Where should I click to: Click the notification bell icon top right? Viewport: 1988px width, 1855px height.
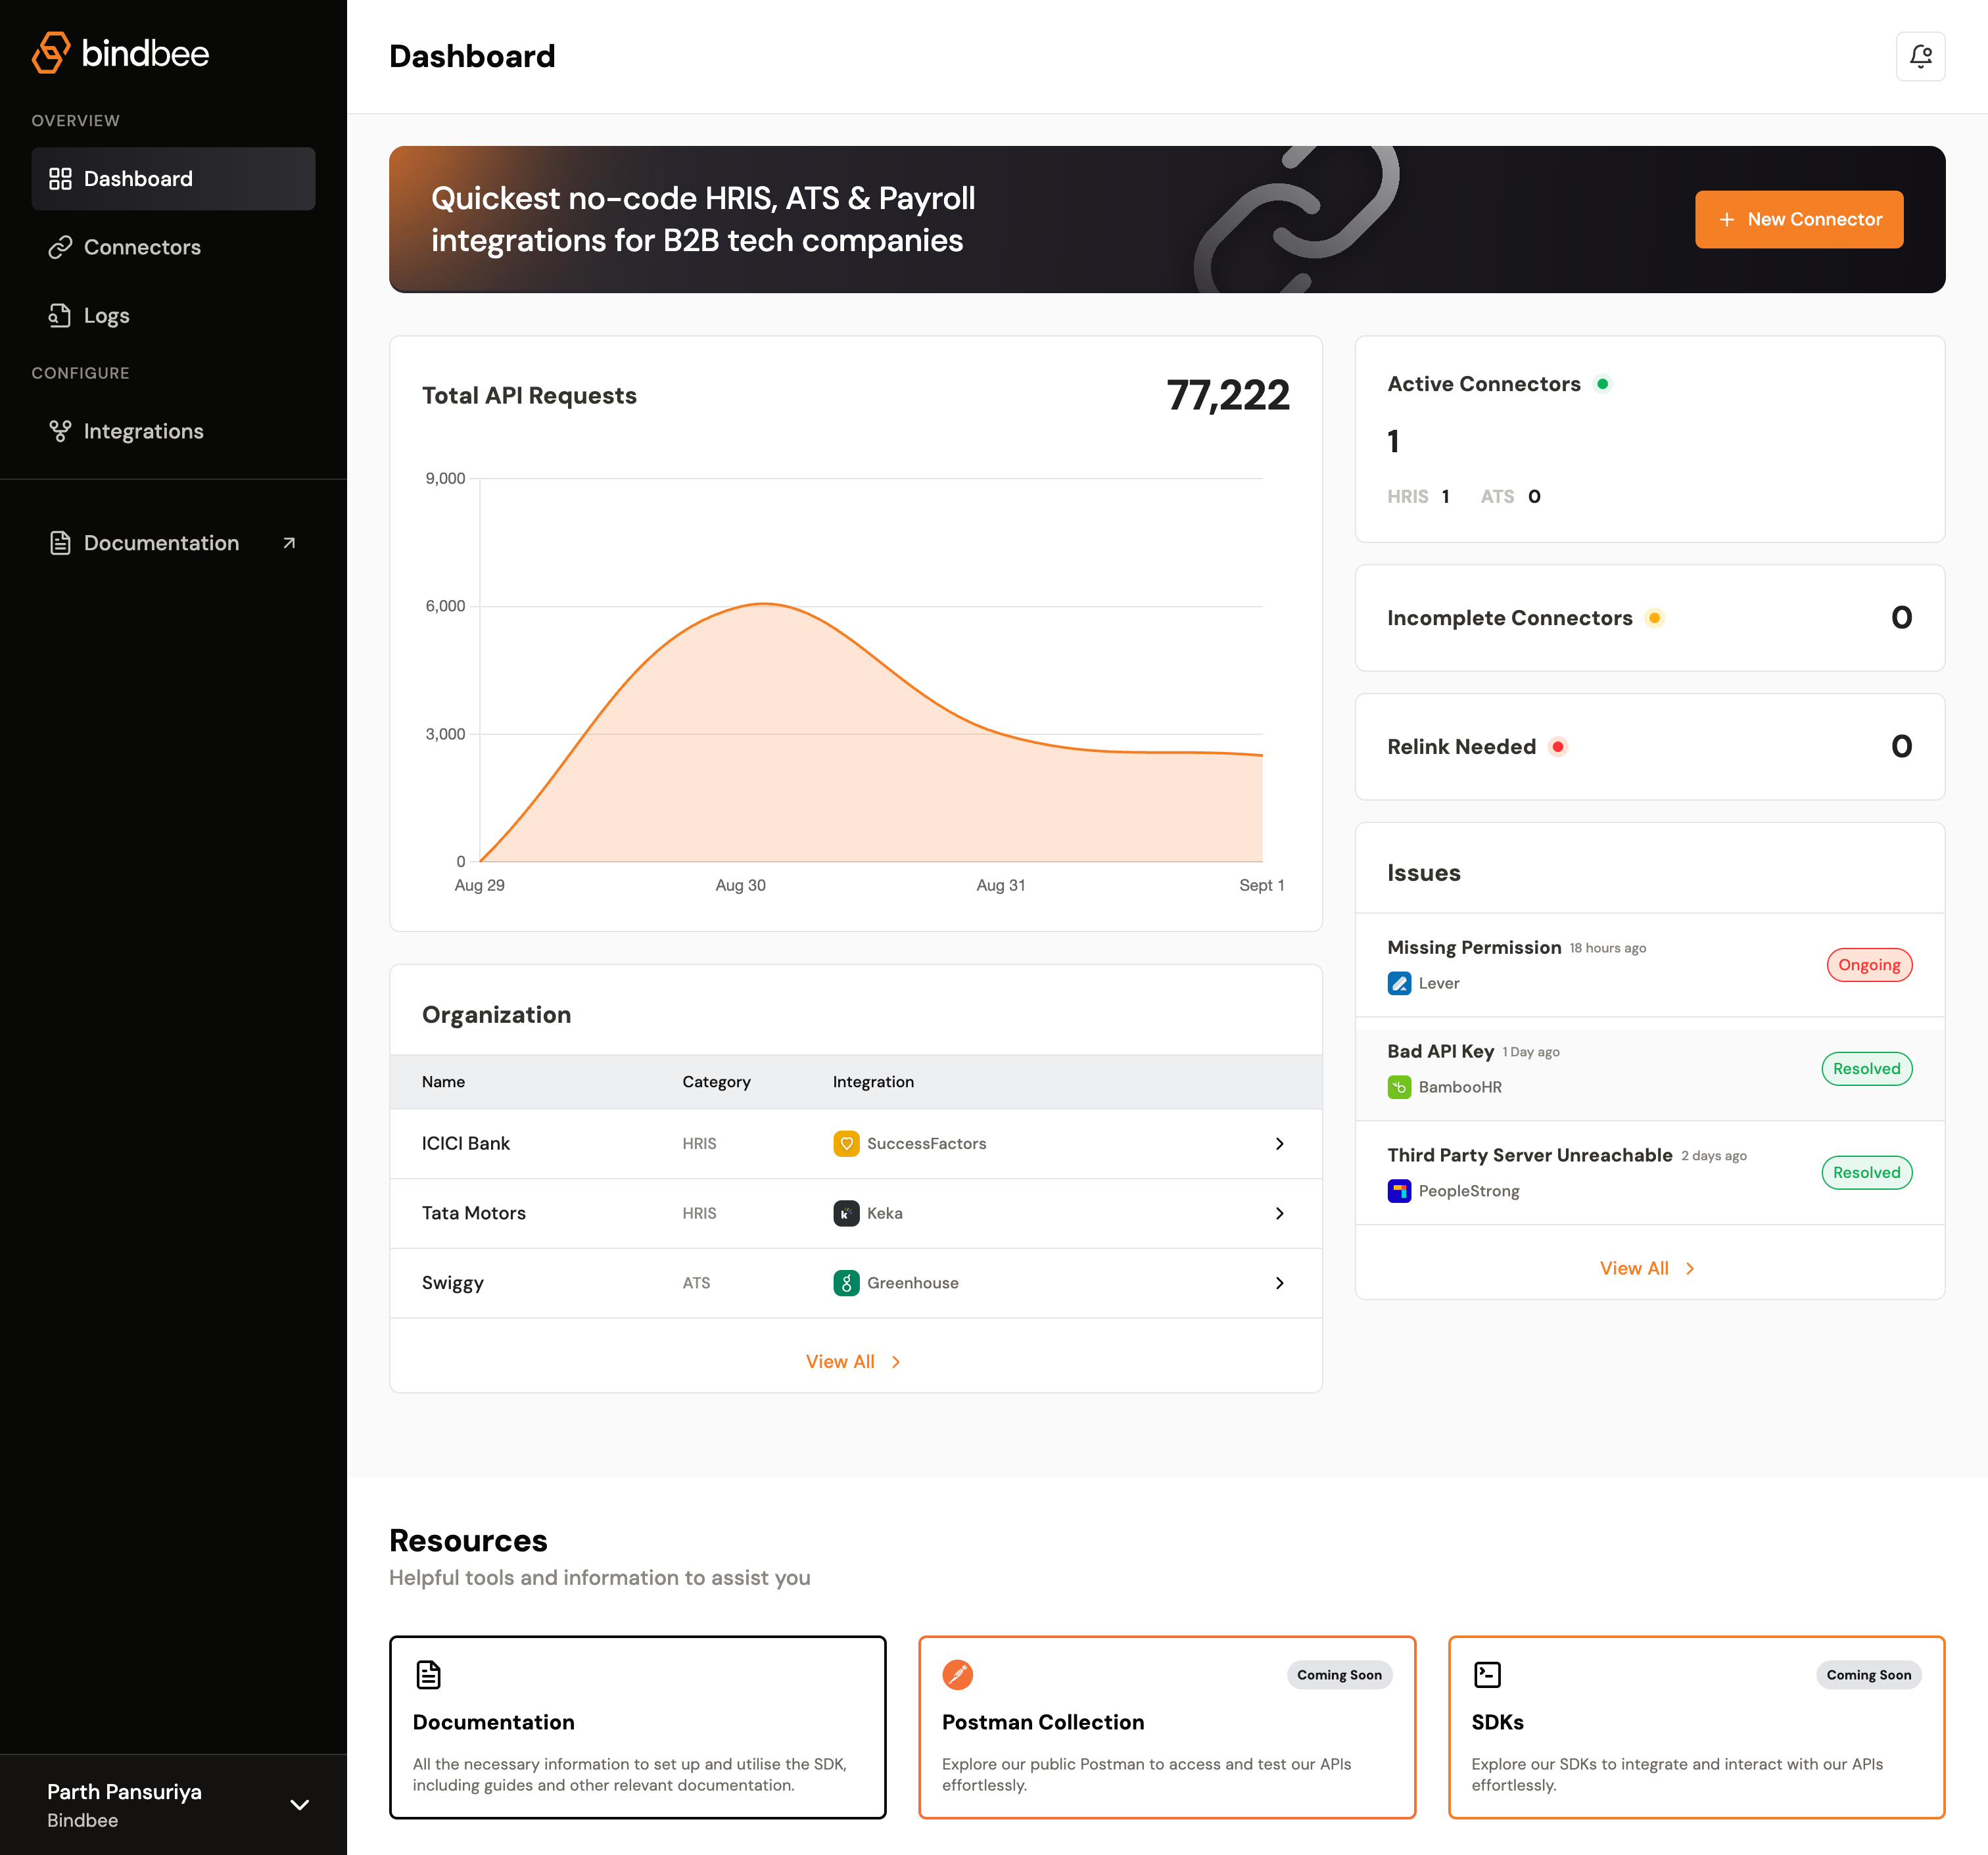pos(1922,56)
